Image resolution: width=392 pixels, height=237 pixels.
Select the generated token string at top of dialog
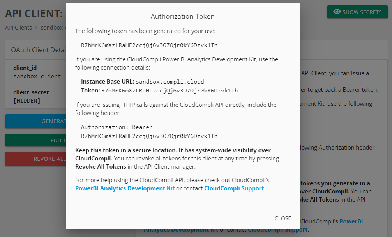149,45
